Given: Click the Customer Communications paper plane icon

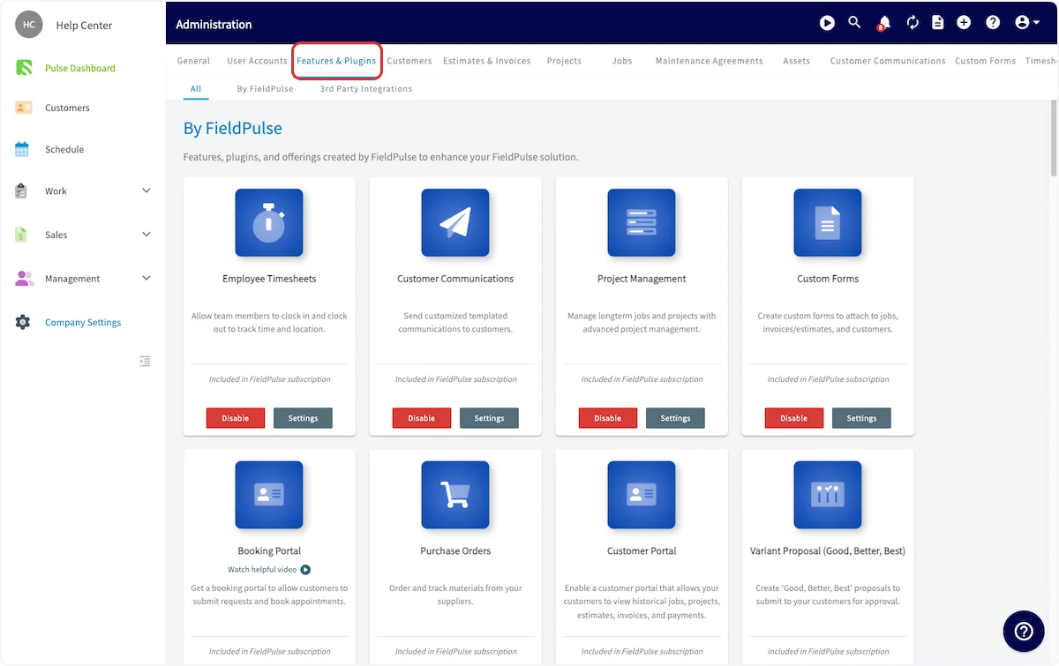Looking at the screenshot, I should [455, 223].
